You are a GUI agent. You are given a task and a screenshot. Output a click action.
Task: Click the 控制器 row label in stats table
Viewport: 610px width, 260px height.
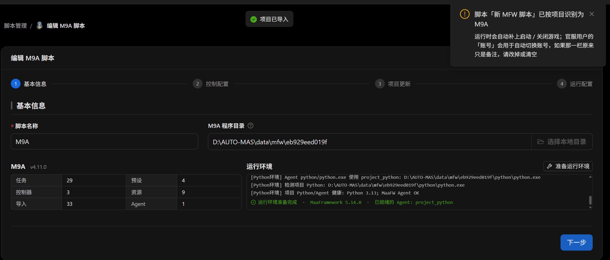pos(24,192)
